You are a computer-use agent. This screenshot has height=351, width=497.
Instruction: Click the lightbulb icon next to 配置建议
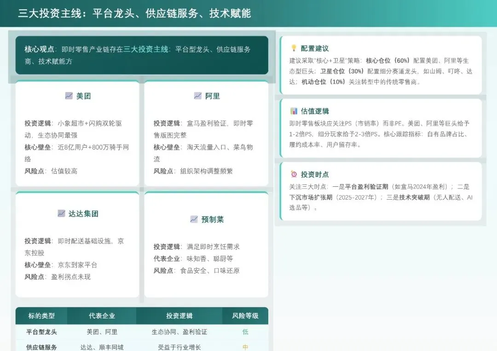(294, 48)
